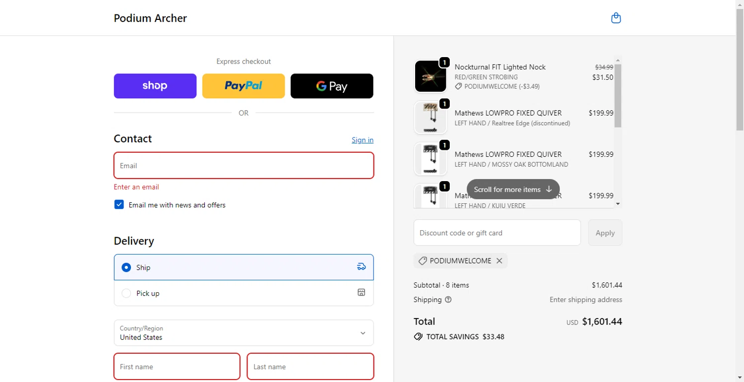Click the truck icon in Ship option

point(361,267)
